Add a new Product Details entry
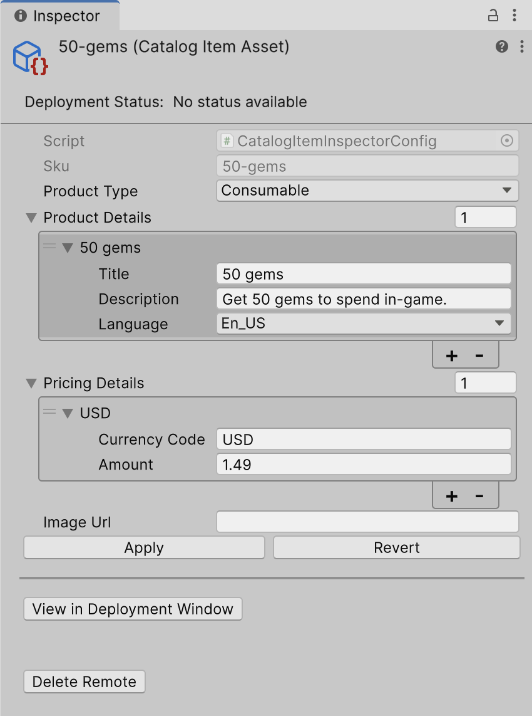 click(451, 355)
